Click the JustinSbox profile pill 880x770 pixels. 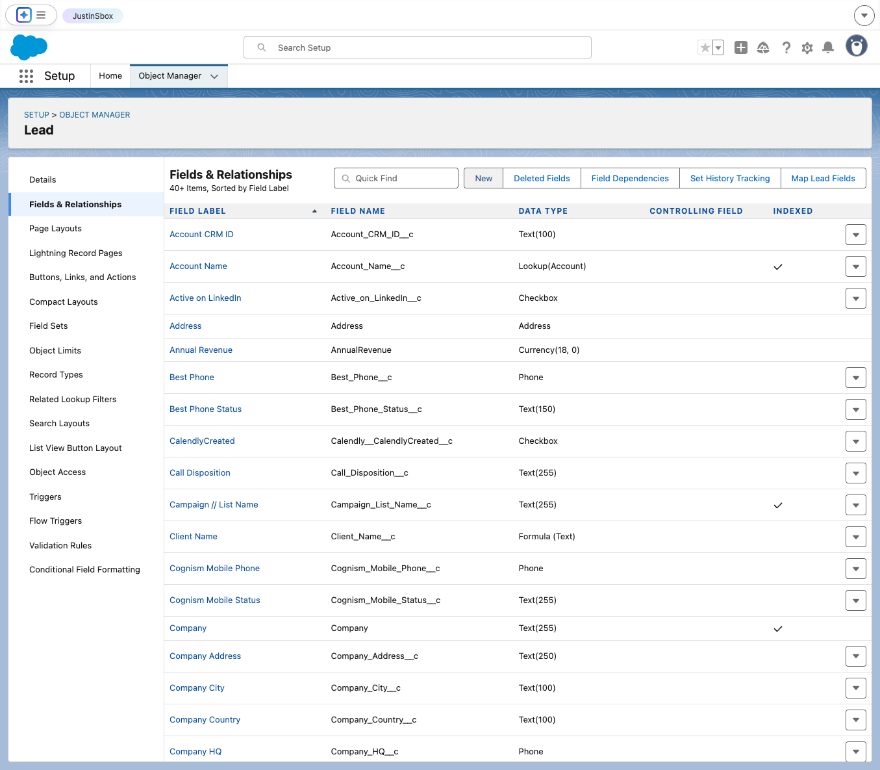[x=93, y=16]
